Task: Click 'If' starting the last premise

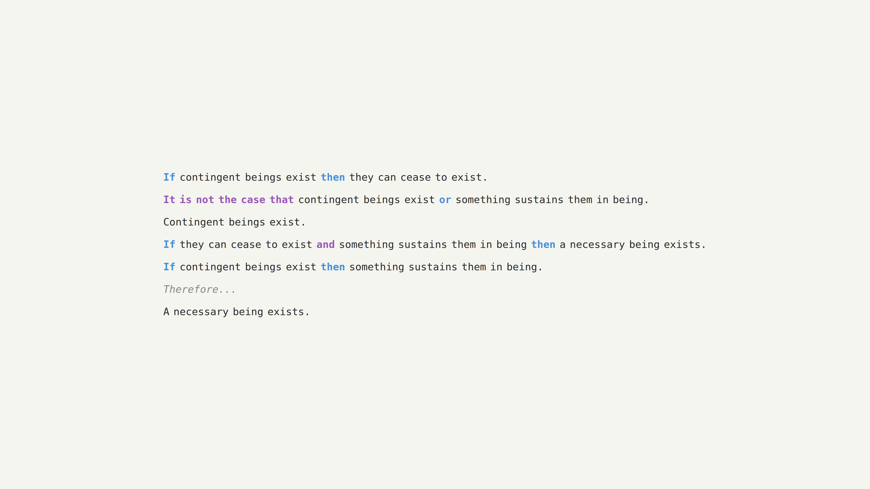Action: coord(169,267)
